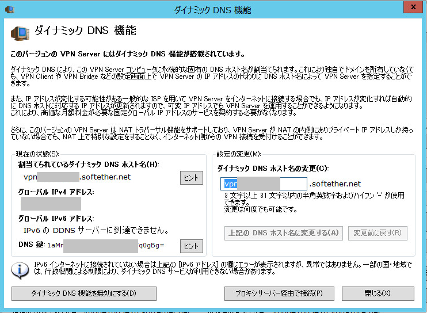Viewport: 427px width, 313px height.
Task: Close dialog using 閉じる(X) button
Action: click(378, 293)
